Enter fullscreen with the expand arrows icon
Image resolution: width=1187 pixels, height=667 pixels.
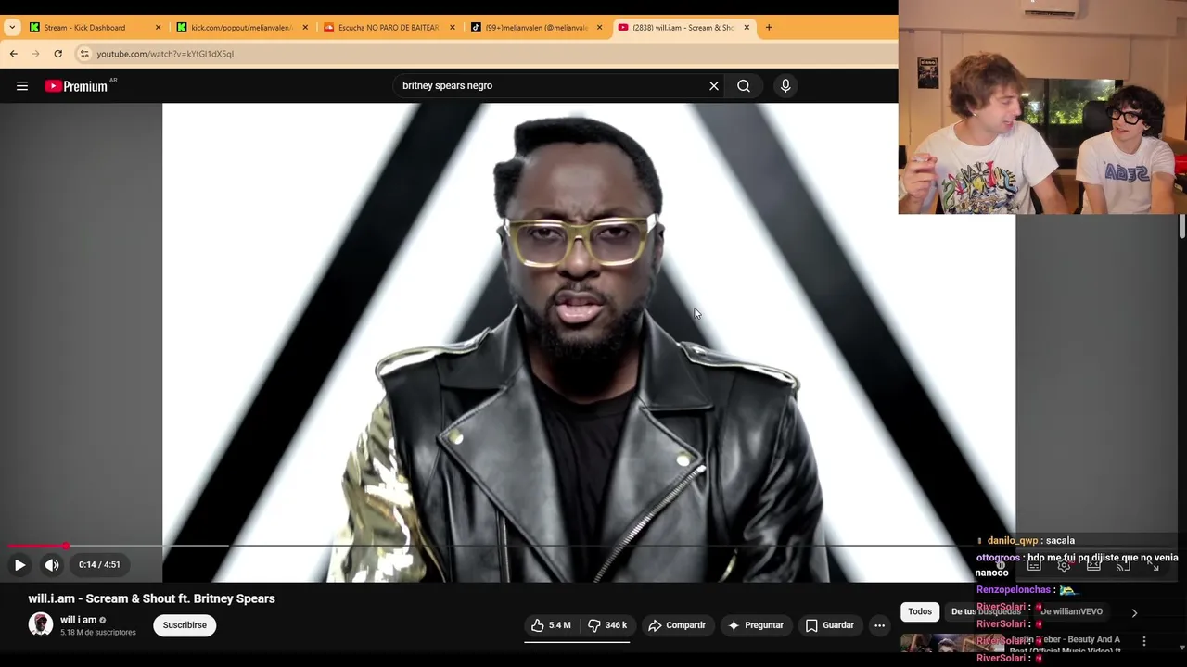[x=1155, y=565]
